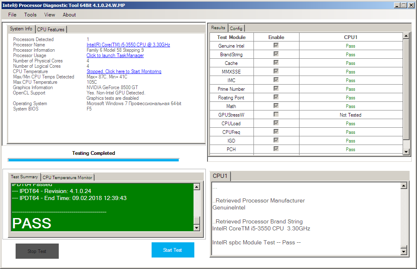Switch to the CPU Features tab
The image size is (417, 269).
[x=51, y=29]
